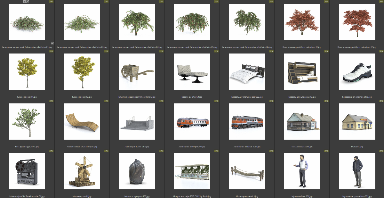Screen dimensions: 384x198
Task: Select the SM Tape Recorder thumbnail
Action: pyautogui.click(x=27, y=171)
